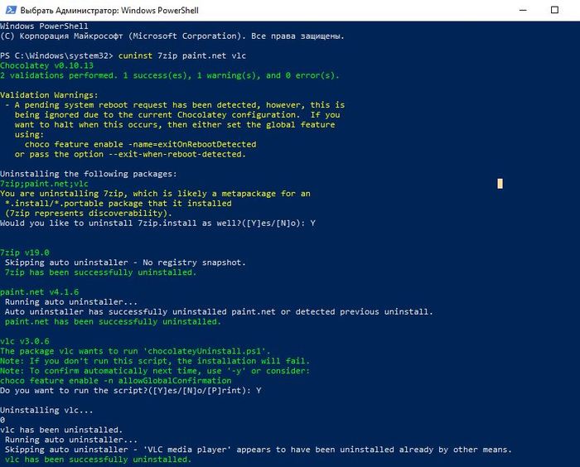Click the 'Validation Warnings:' heading

[x=49, y=95]
